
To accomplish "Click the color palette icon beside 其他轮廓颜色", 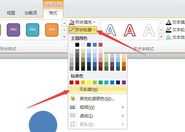I will pos(73,98).
